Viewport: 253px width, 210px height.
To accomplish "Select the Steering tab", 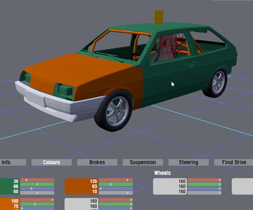I will coord(188,162).
